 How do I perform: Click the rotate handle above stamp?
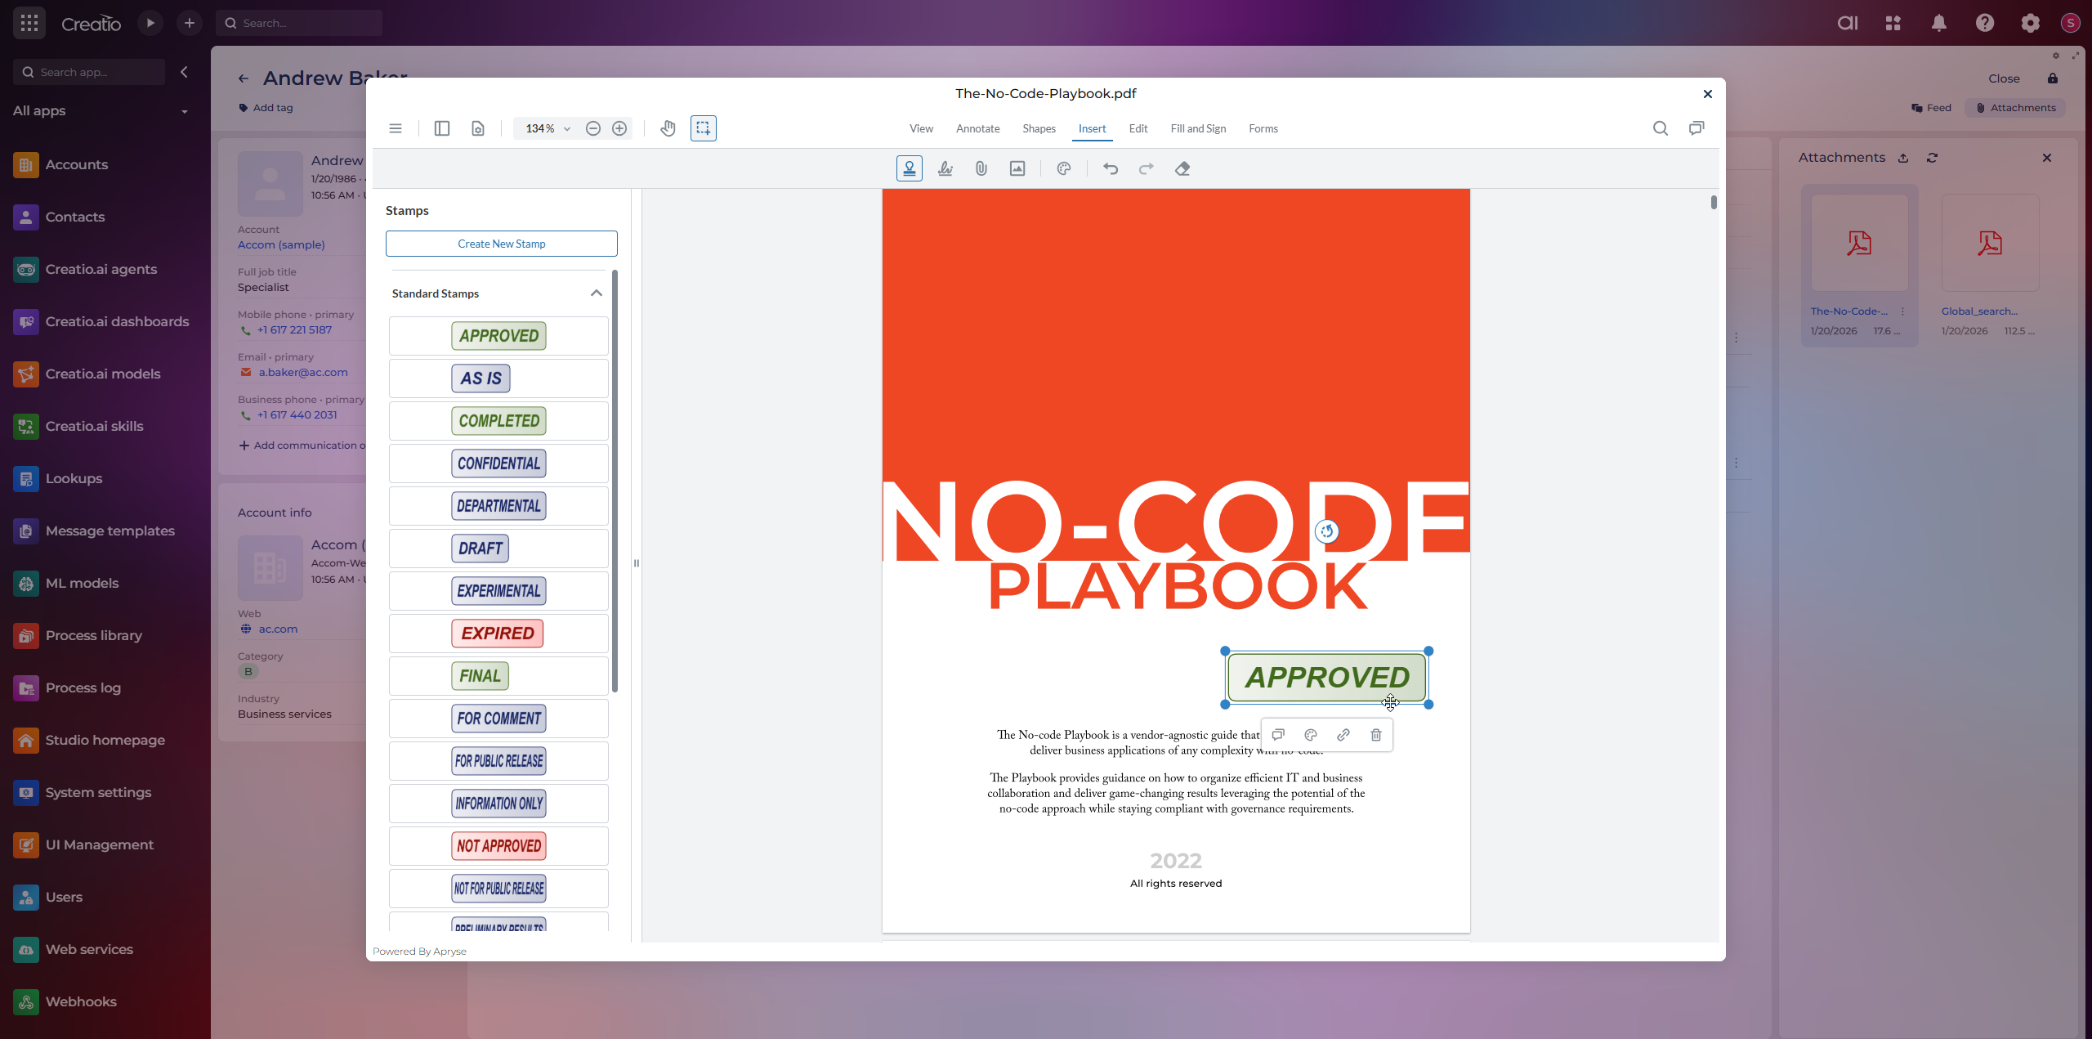(1327, 531)
